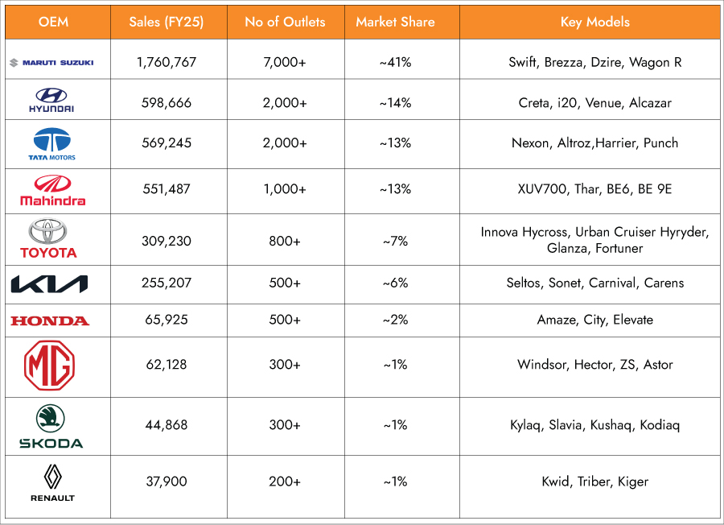This screenshot has height=525, width=724.
Task: Click the Maruti Suzuki logo
Action: pyautogui.click(x=51, y=62)
